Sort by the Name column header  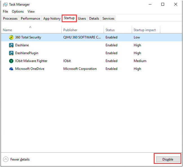8,30
